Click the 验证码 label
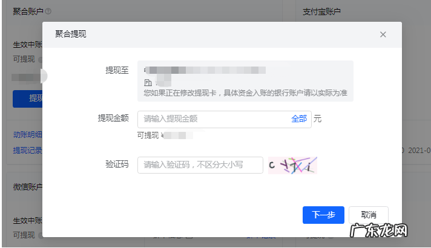The image size is (431, 248). pyautogui.click(x=117, y=165)
